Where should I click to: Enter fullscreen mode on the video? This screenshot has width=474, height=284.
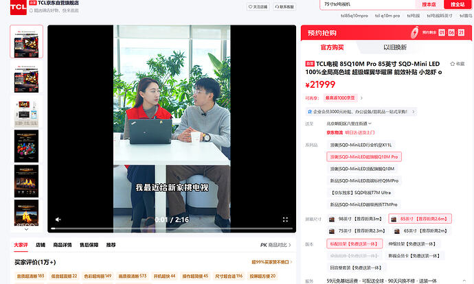(285, 220)
